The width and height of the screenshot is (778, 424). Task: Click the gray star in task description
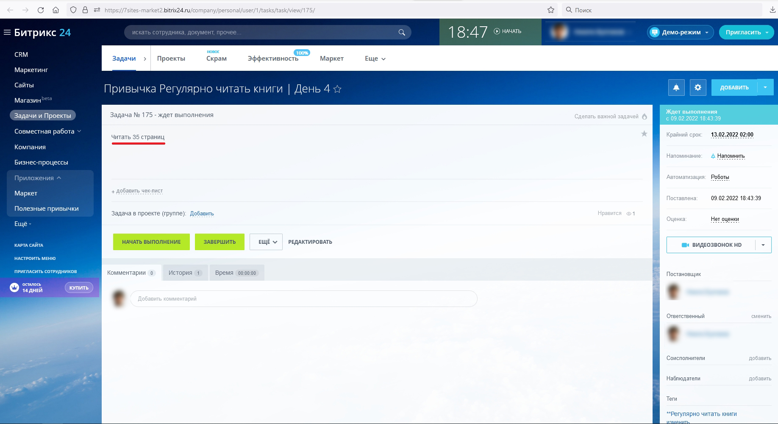point(644,134)
